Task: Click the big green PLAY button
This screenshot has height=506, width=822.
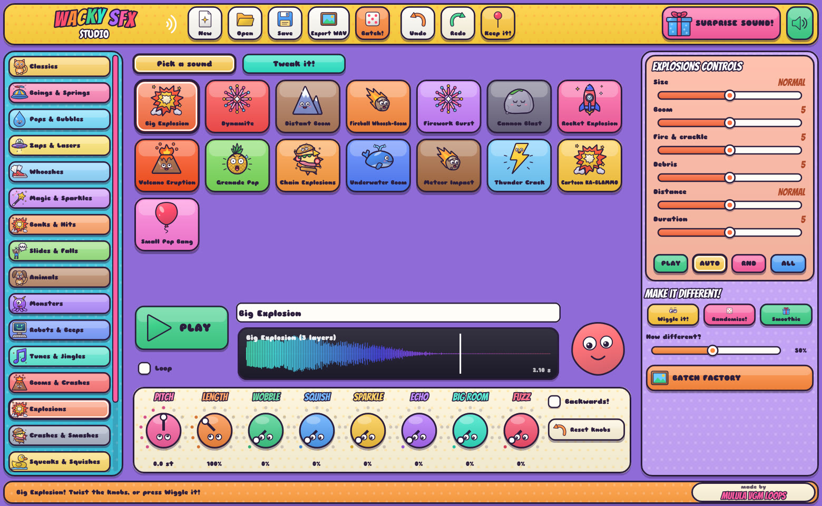Action: coord(182,328)
